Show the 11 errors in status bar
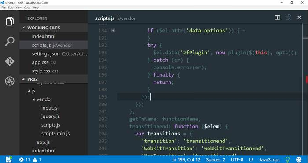308x163 pixels. click(x=25, y=159)
